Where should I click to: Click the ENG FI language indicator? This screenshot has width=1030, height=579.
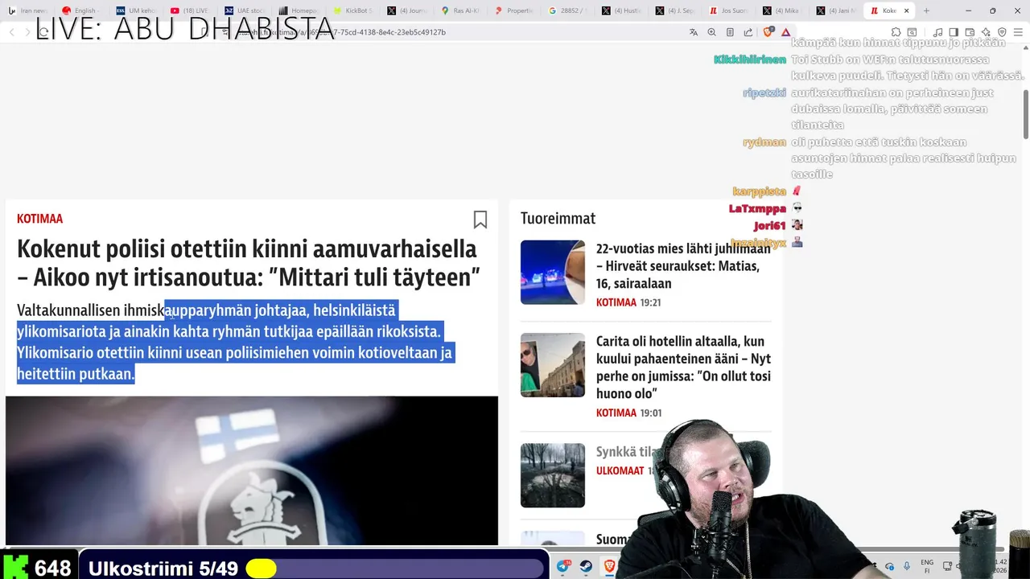(927, 567)
